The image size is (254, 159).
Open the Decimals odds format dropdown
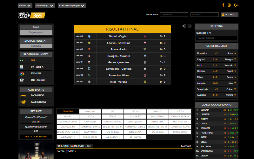(x=45, y=6)
